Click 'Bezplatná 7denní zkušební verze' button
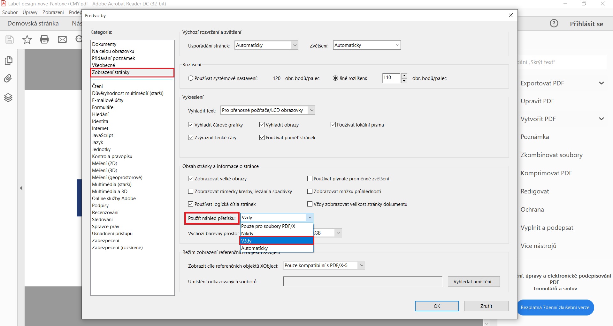 555,308
